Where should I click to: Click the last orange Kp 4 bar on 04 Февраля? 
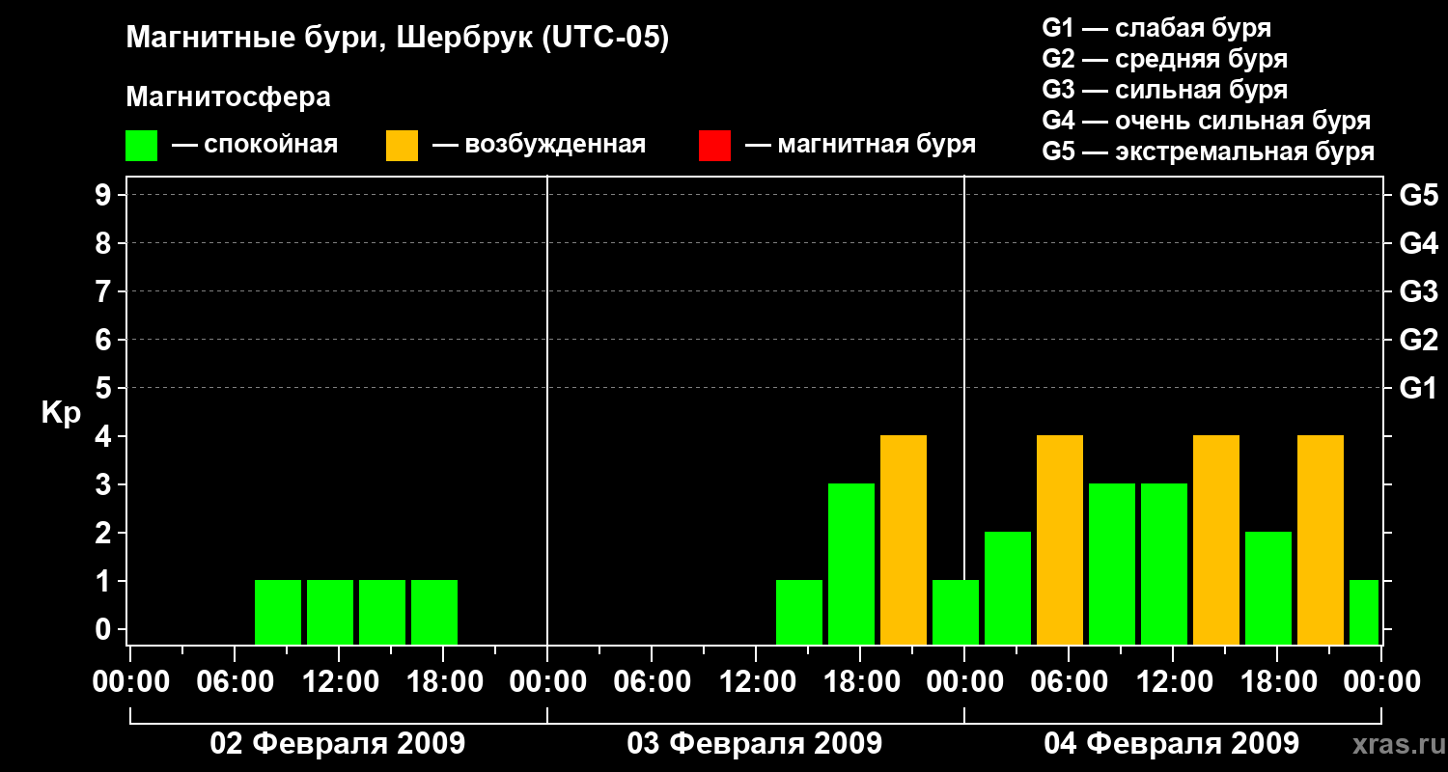point(1321,539)
